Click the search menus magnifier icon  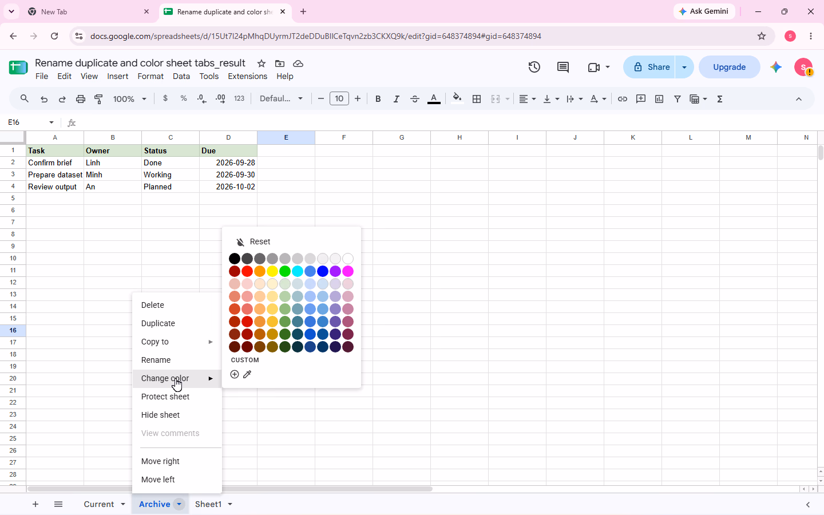tap(25, 99)
